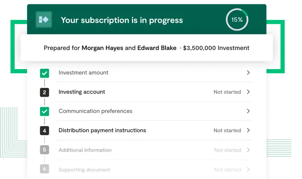The height and width of the screenshot is (179, 302).
Task: Click the 15% progress circle indicator
Action: (237, 20)
